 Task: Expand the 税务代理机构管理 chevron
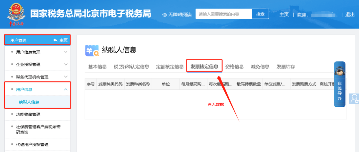[66, 77]
